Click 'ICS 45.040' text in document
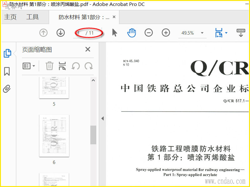Screen dimensions: 250x187 point(131,61)
